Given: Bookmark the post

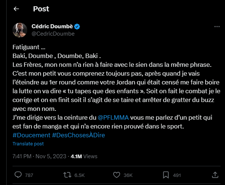Looking at the screenshot, I should 165,175.
